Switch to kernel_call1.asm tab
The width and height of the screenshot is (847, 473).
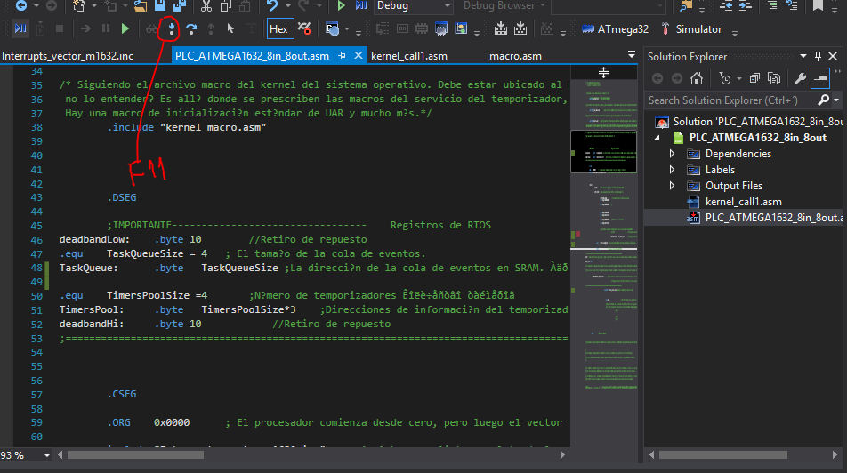tap(409, 56)
